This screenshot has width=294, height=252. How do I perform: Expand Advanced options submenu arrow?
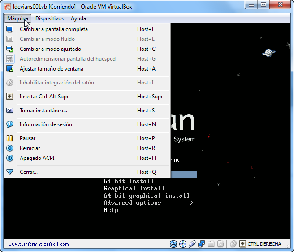click(x=191, y=203)
